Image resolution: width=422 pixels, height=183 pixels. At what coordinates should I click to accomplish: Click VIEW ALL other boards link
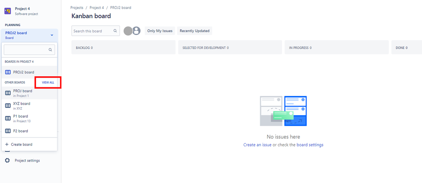48,82
